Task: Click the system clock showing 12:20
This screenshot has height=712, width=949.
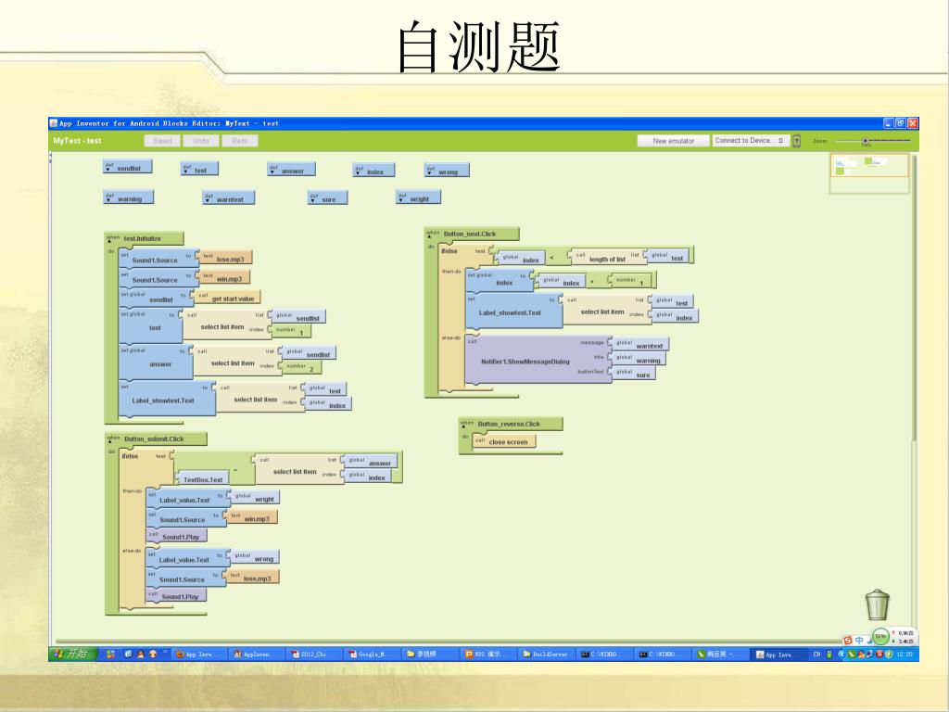Action: (905, 654)
